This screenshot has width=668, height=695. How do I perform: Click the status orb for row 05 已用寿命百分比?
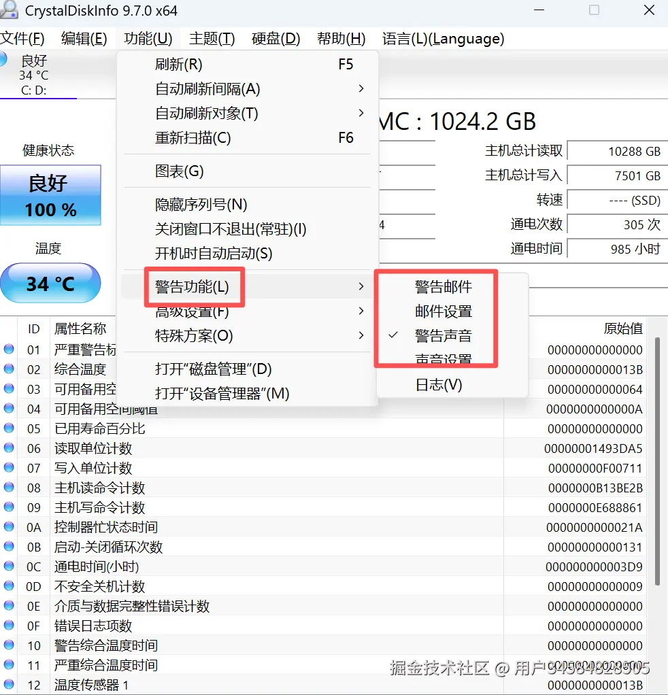[x=9, y=428]
